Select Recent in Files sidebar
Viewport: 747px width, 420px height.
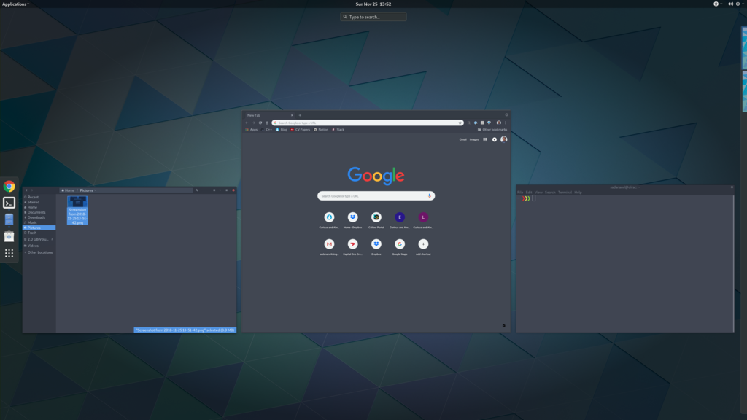pyautogui.click(x=39, y=197)
